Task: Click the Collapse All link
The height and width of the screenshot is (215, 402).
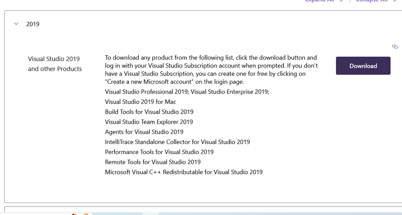Action: [x=372, y=1]
